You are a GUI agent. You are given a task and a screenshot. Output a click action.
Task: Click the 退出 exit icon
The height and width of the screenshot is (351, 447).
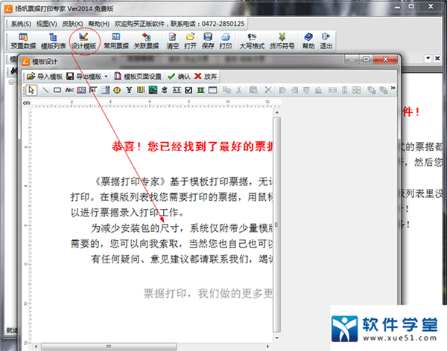(x=326, y=42)
